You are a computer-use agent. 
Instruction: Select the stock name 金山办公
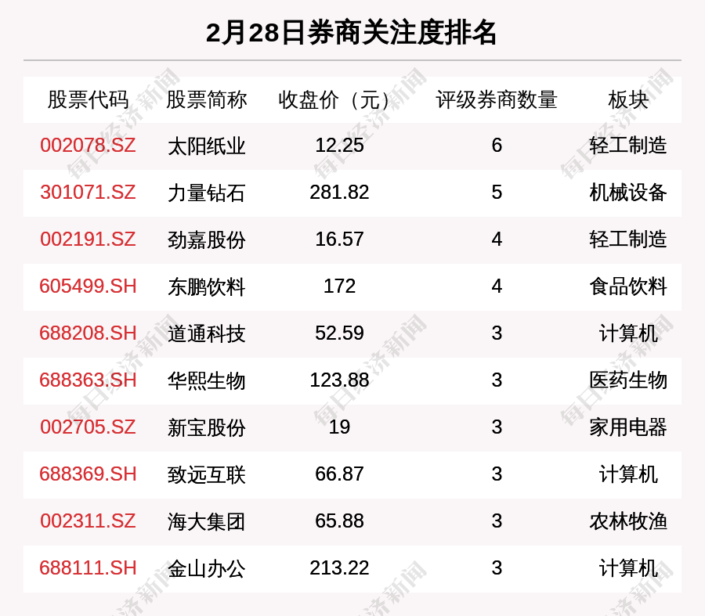[206, 569]
